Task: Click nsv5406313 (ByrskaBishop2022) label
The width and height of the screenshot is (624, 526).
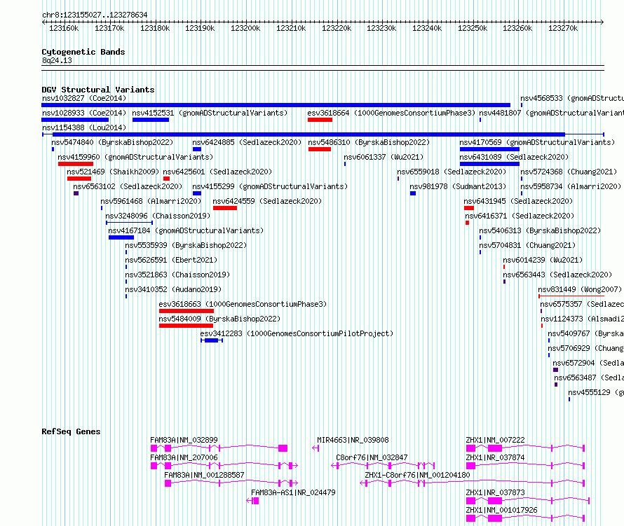Action: tap(540, 230)
